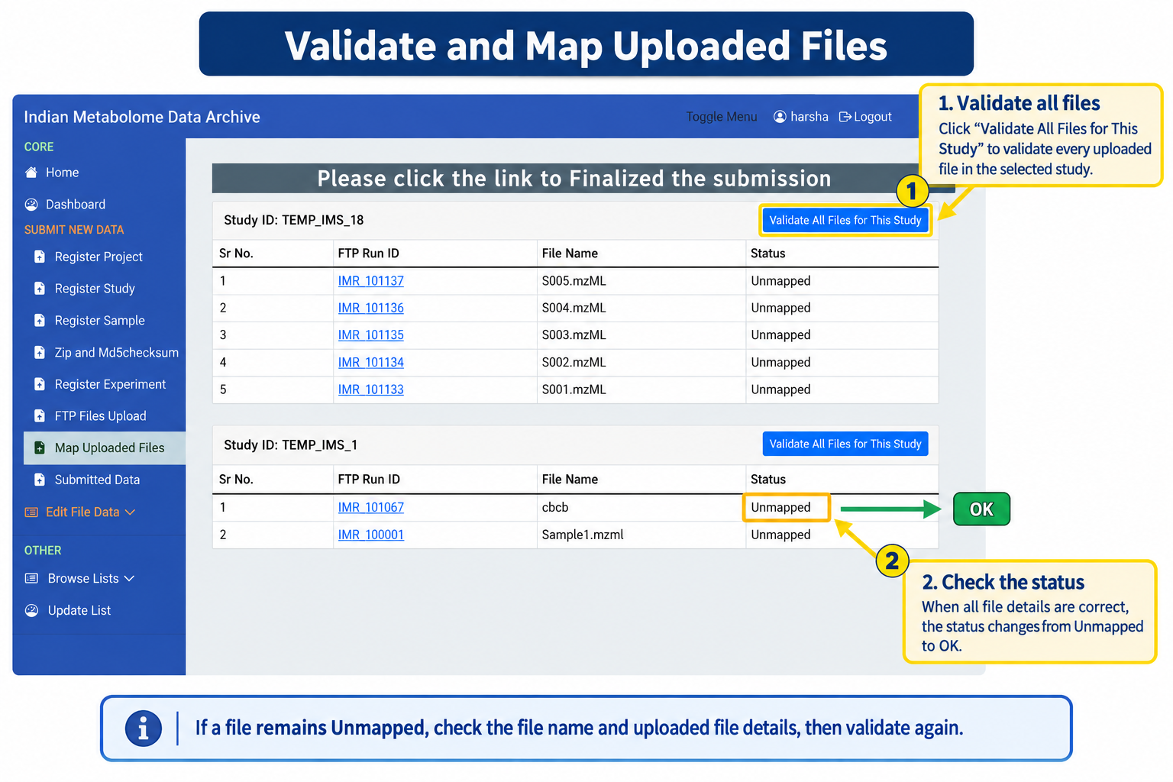Click the Register Sample file icon
This screenshot has width=1173, height=782.
(x=40, y=321)
